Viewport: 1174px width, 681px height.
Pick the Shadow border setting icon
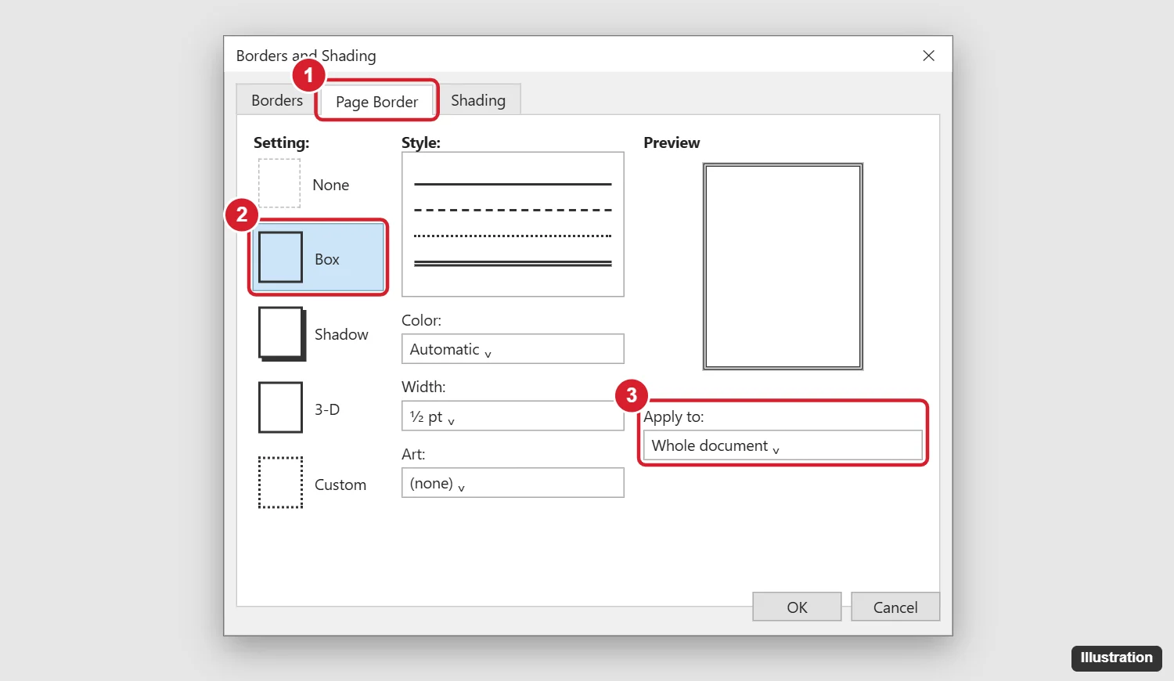(x=282, y=333)
